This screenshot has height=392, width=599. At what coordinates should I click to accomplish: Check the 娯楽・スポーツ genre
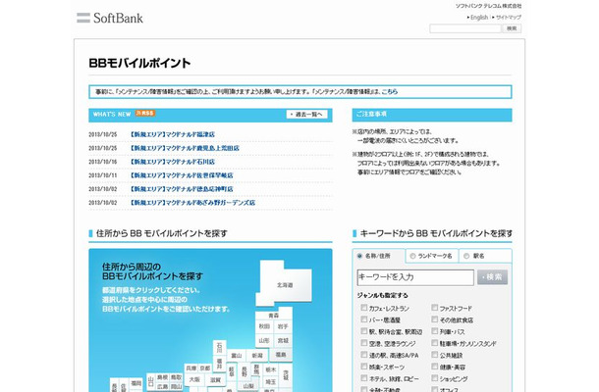click(363, 367)
